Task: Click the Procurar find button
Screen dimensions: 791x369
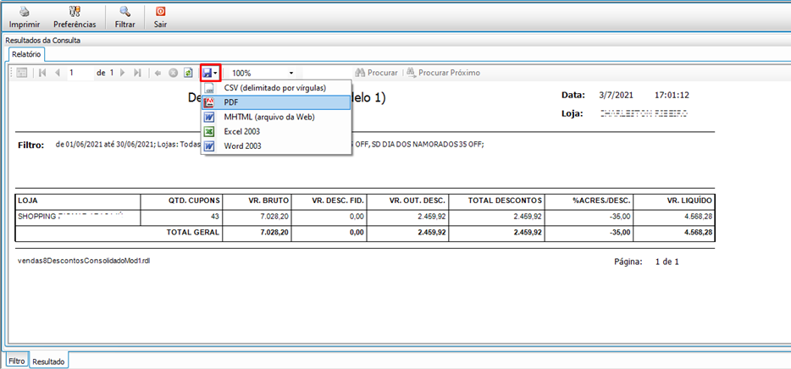Action: click(376, 73)
